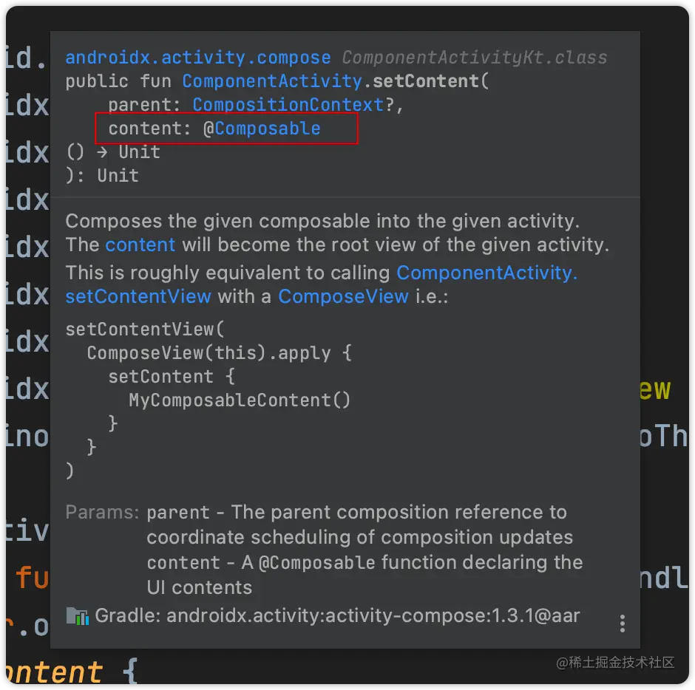Click the '() -> Unit' return type line
This screenshot has width=695, height=690.
click(x=113, y=152)
